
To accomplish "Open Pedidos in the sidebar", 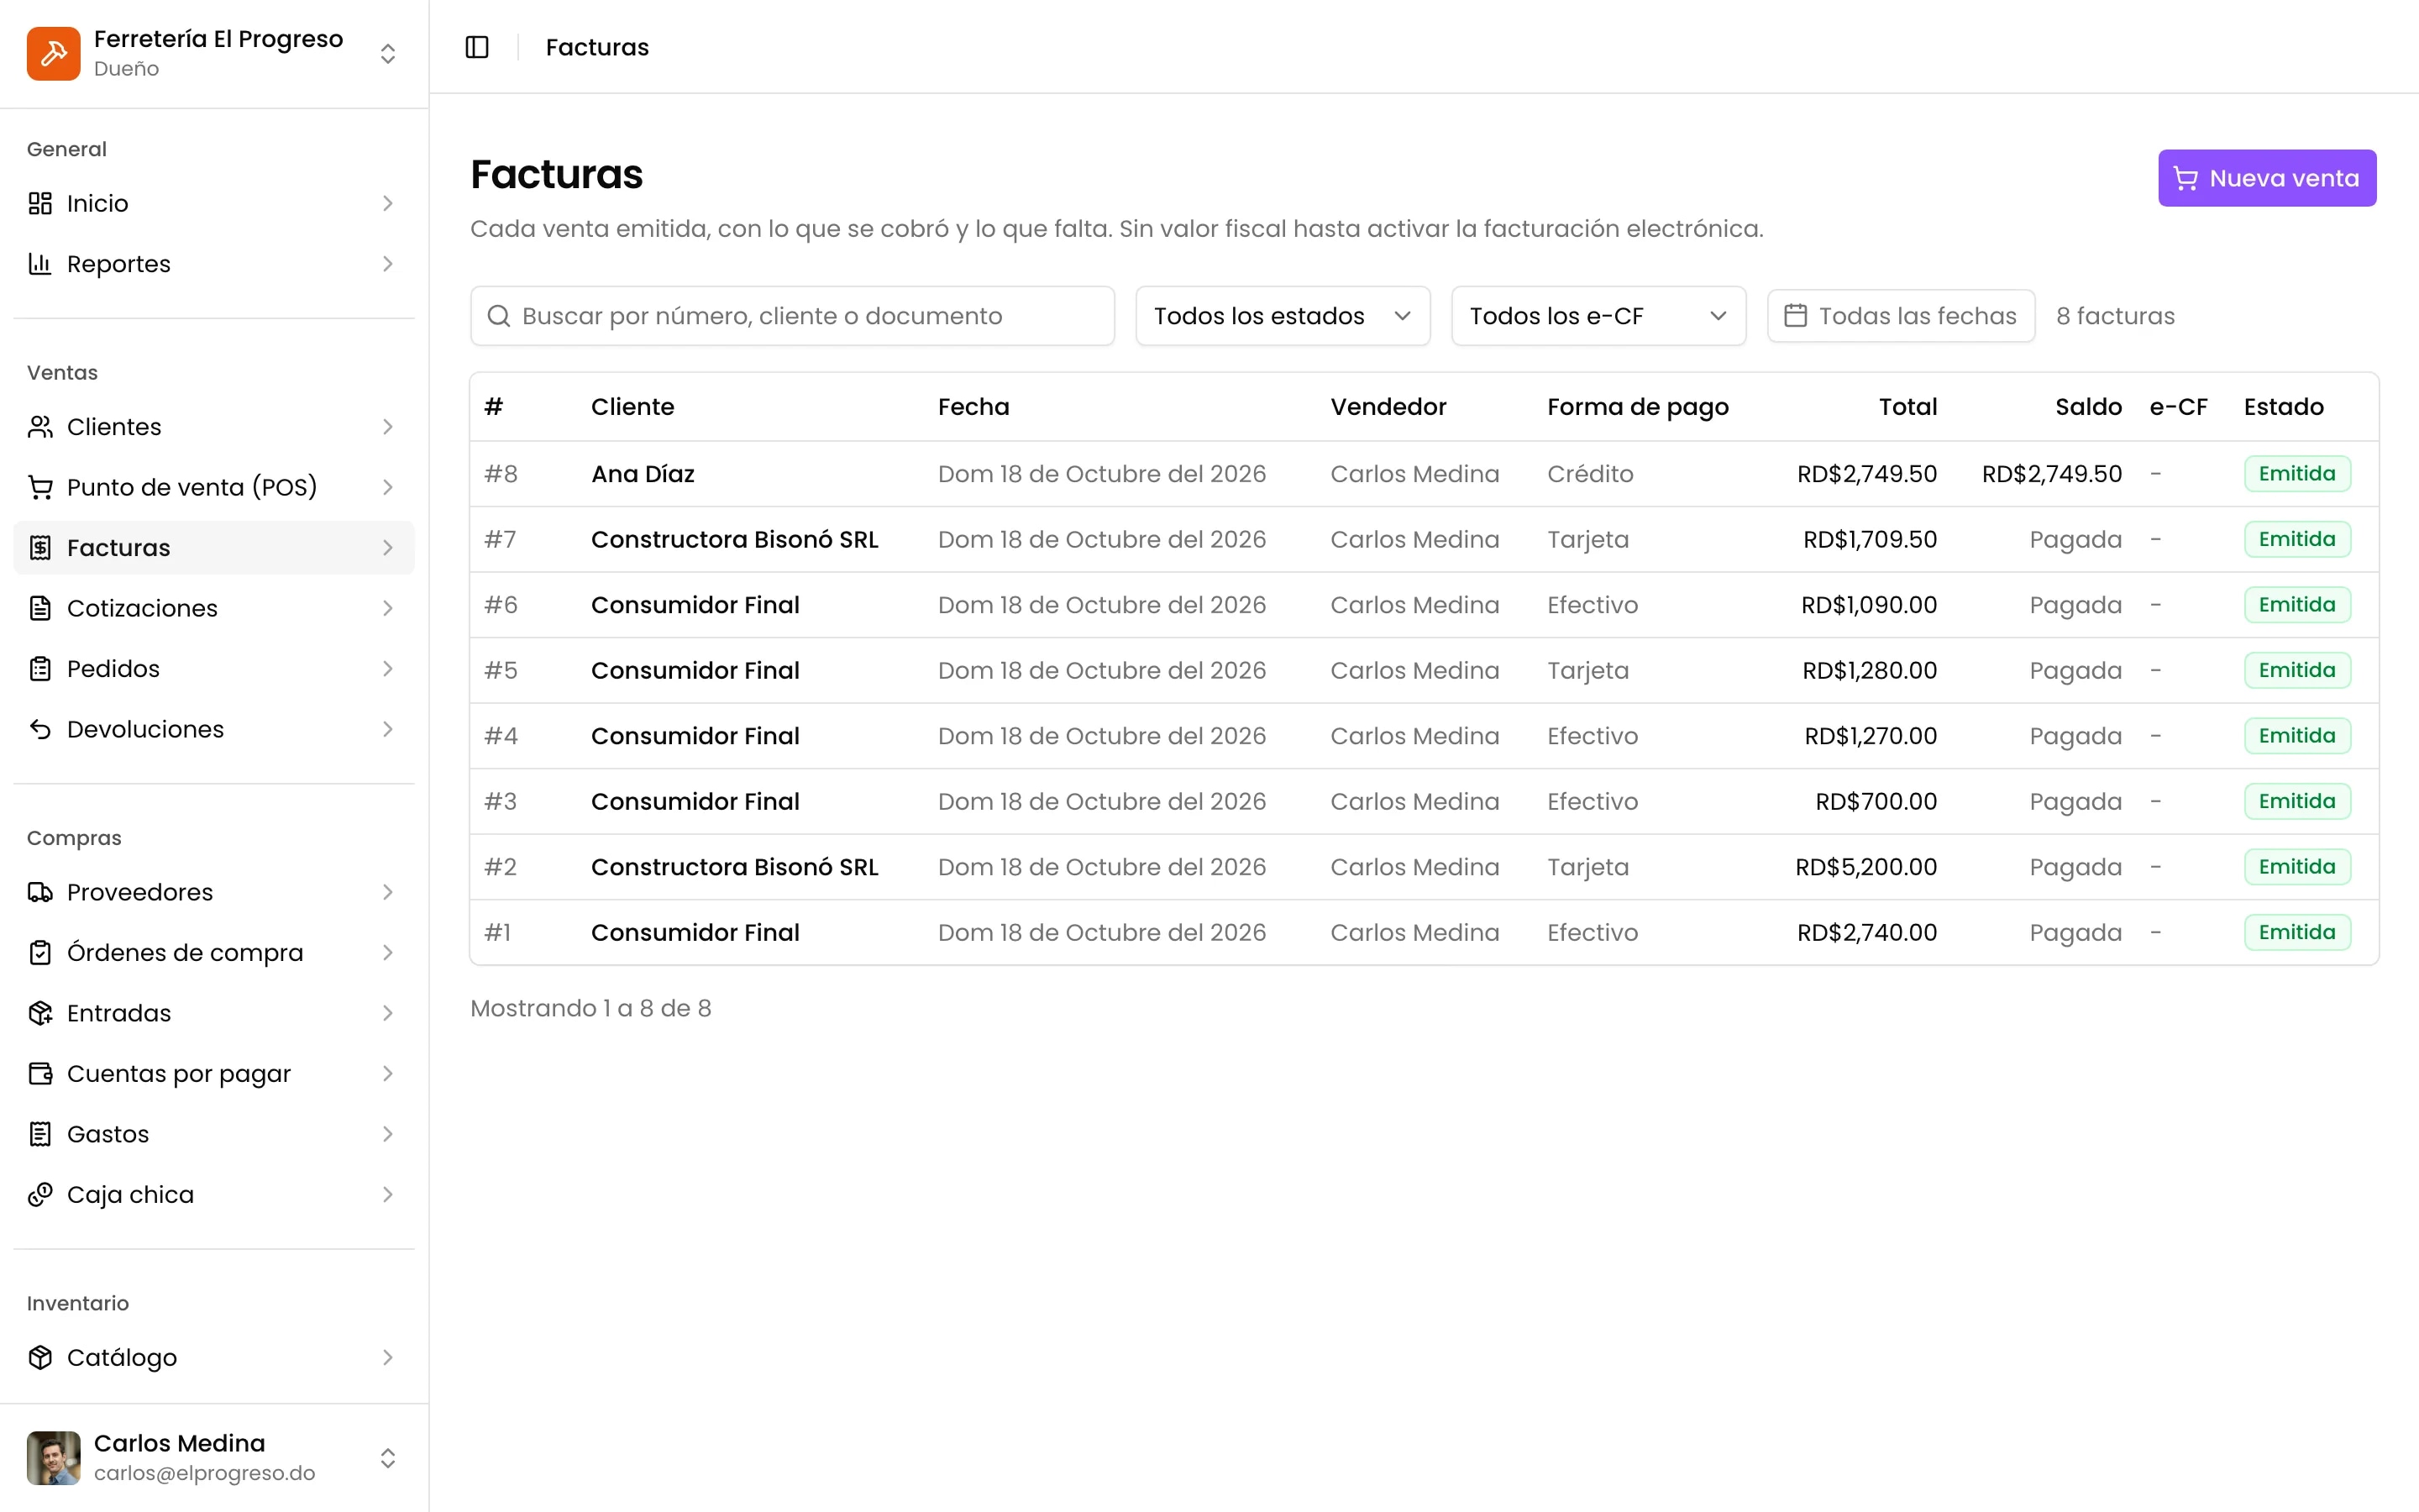I will [x=214, y=669].
